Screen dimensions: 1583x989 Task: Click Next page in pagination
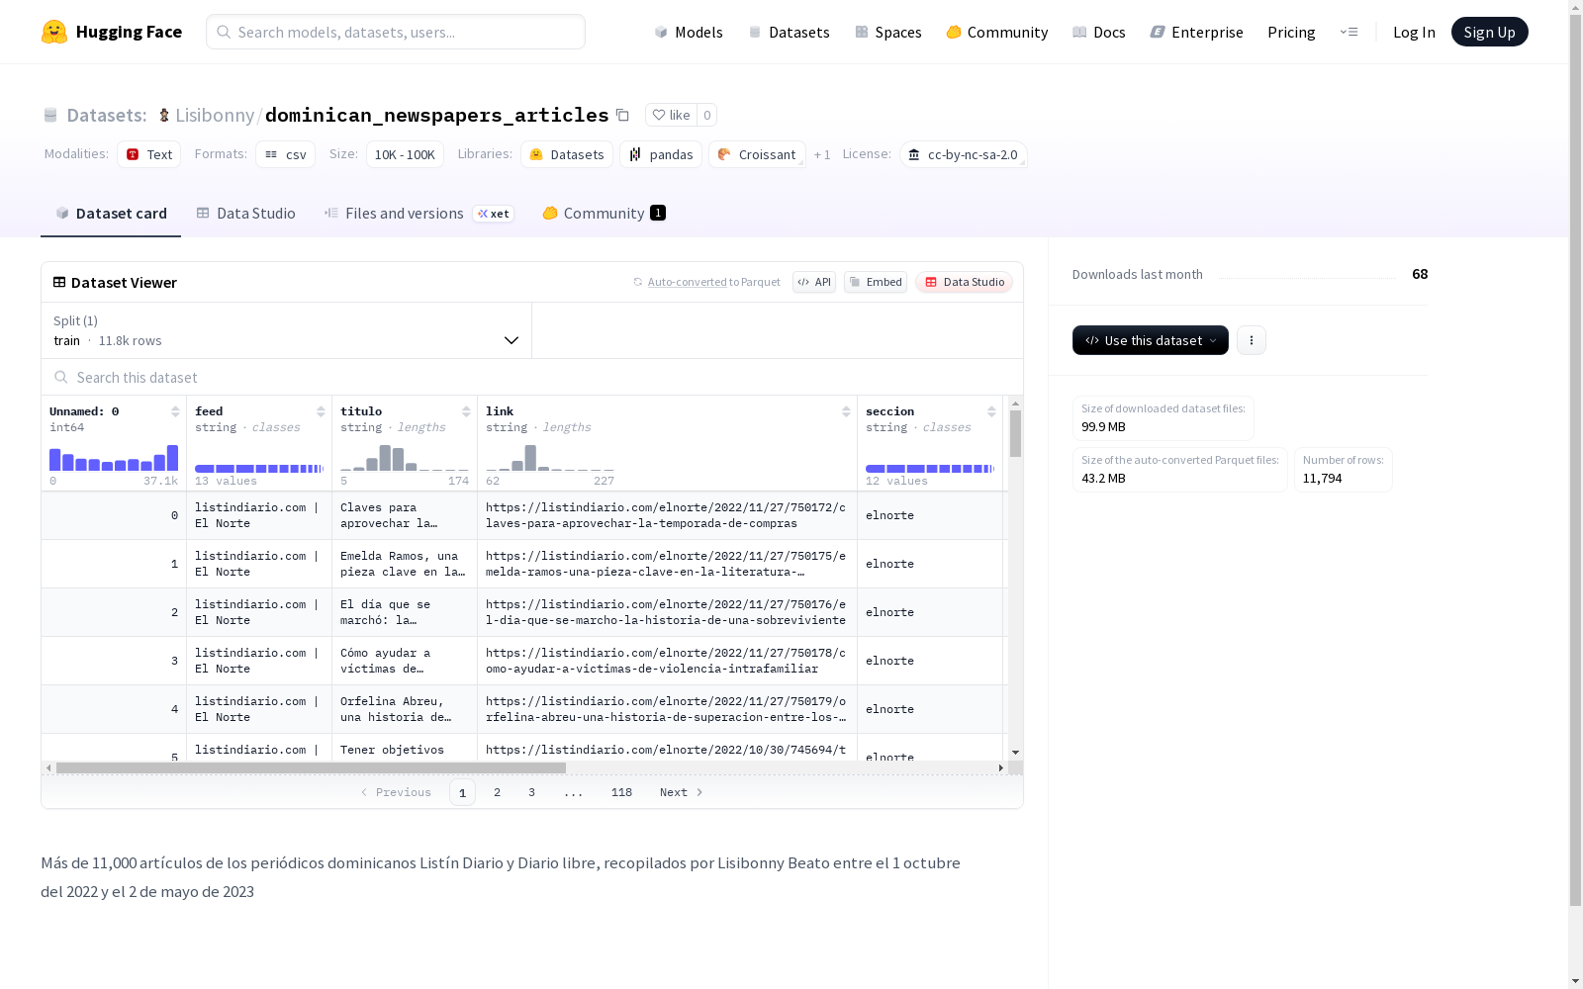(x=682, y=792)
